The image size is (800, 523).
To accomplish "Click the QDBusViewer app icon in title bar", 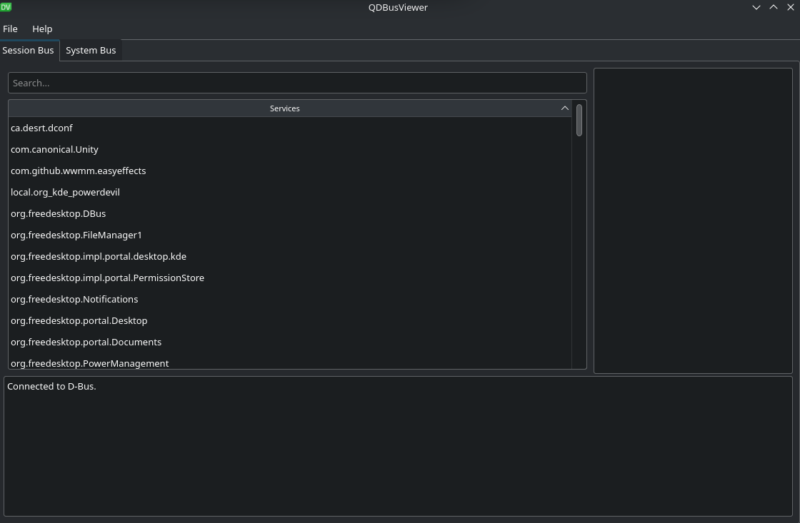I will (6, 7).
